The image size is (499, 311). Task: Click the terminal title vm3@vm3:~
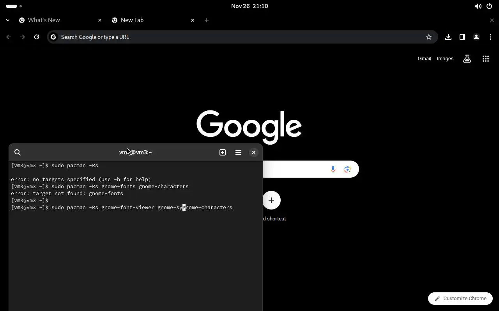pos(135,152)
